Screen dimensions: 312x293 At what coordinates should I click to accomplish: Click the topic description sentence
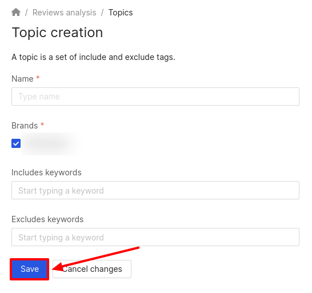point(93,57)
